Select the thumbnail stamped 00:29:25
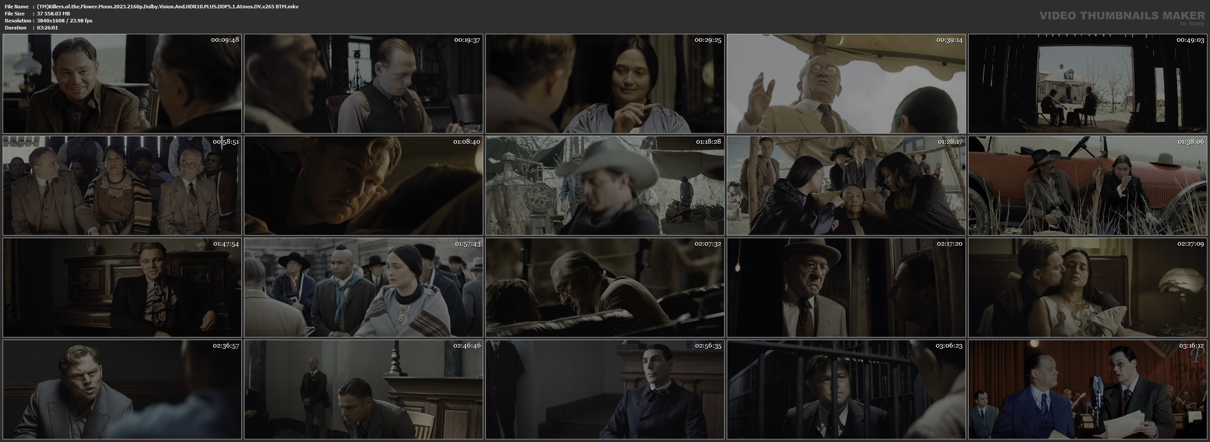This screenshot has height=442, width=1210. pyautogui.click(x=605, y=83)
